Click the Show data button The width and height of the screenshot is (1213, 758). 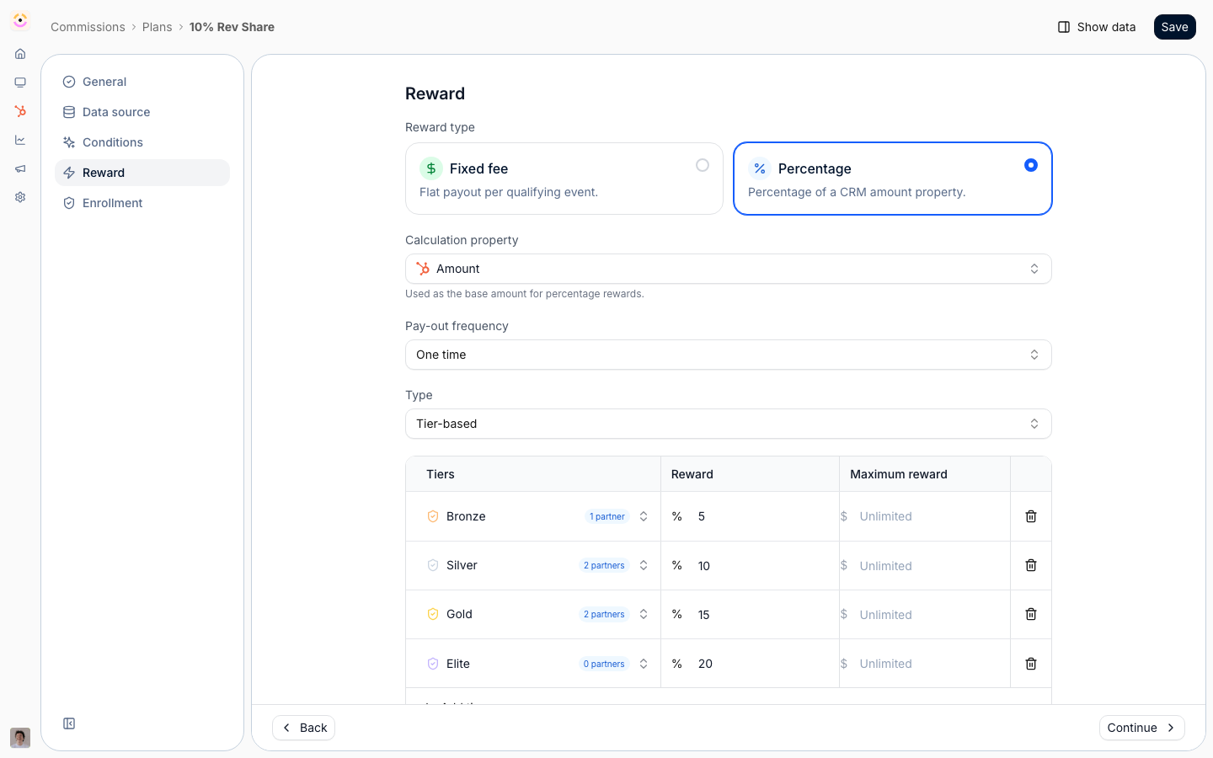point(1096,27)
